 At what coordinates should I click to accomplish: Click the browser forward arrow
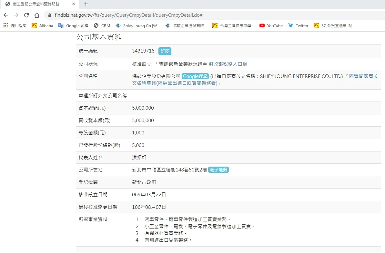pos(16,15)
